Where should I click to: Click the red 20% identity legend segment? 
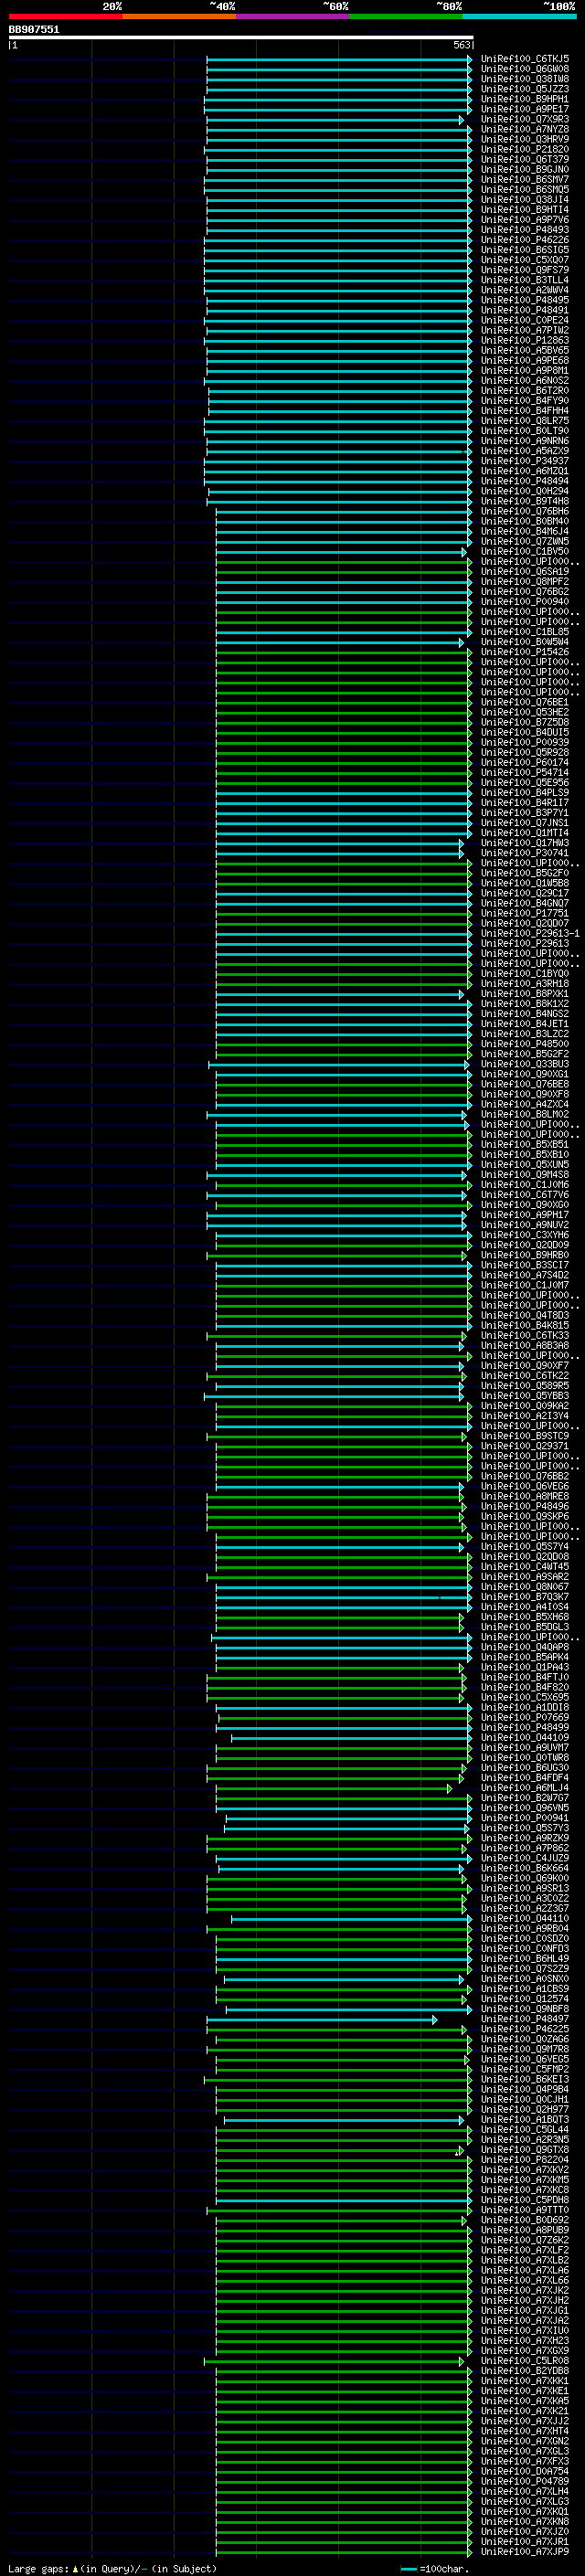pyautogui.click(x=65, y=16)
